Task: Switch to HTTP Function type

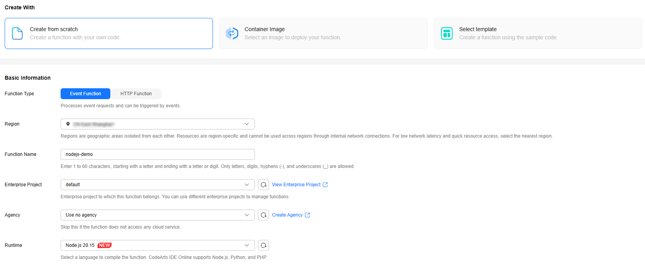Action: [x=136, y=94]
